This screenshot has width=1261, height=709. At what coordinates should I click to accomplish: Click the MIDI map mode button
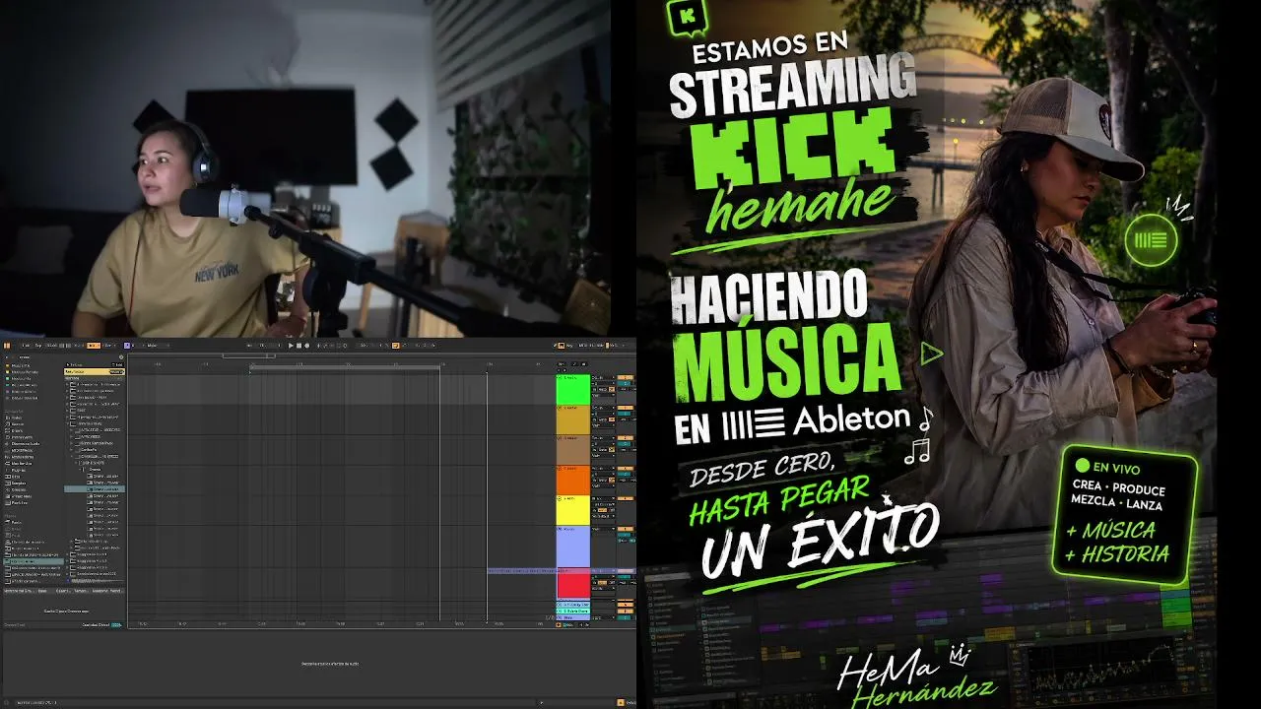pos(585,346)
